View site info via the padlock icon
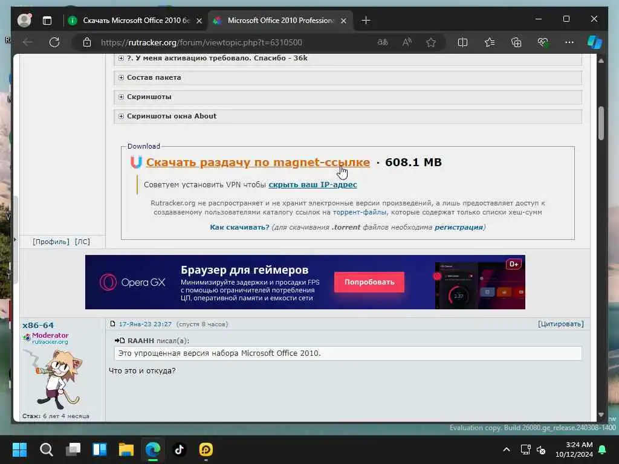This screenshot has width=619, height=464. coord(87,42)
